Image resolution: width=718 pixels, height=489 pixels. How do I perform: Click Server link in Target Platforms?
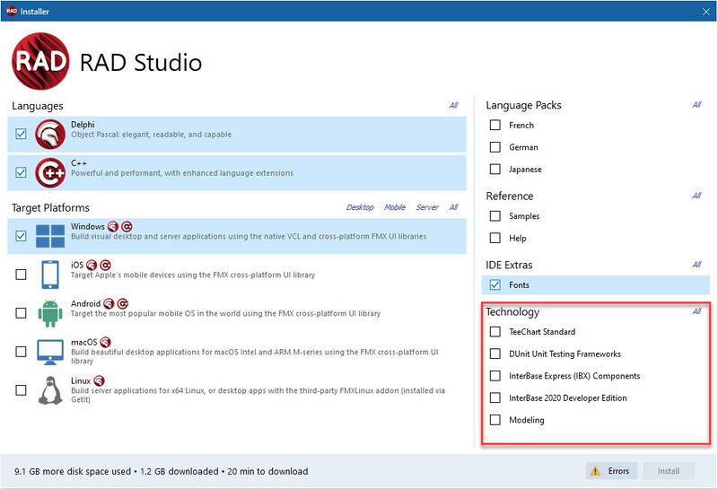click(x=427, y=207)
